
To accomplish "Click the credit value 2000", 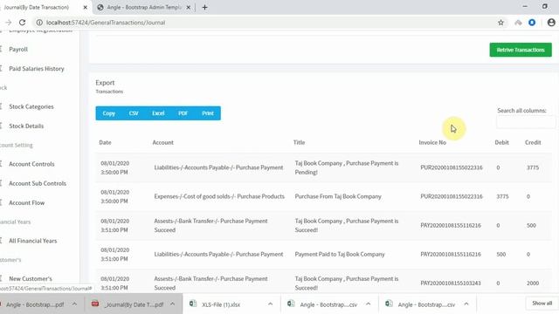I will tap(533, 283).
